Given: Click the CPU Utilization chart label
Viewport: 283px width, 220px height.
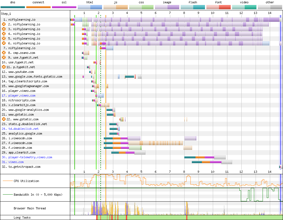Looking at the screenshot, I should [26, 181].
